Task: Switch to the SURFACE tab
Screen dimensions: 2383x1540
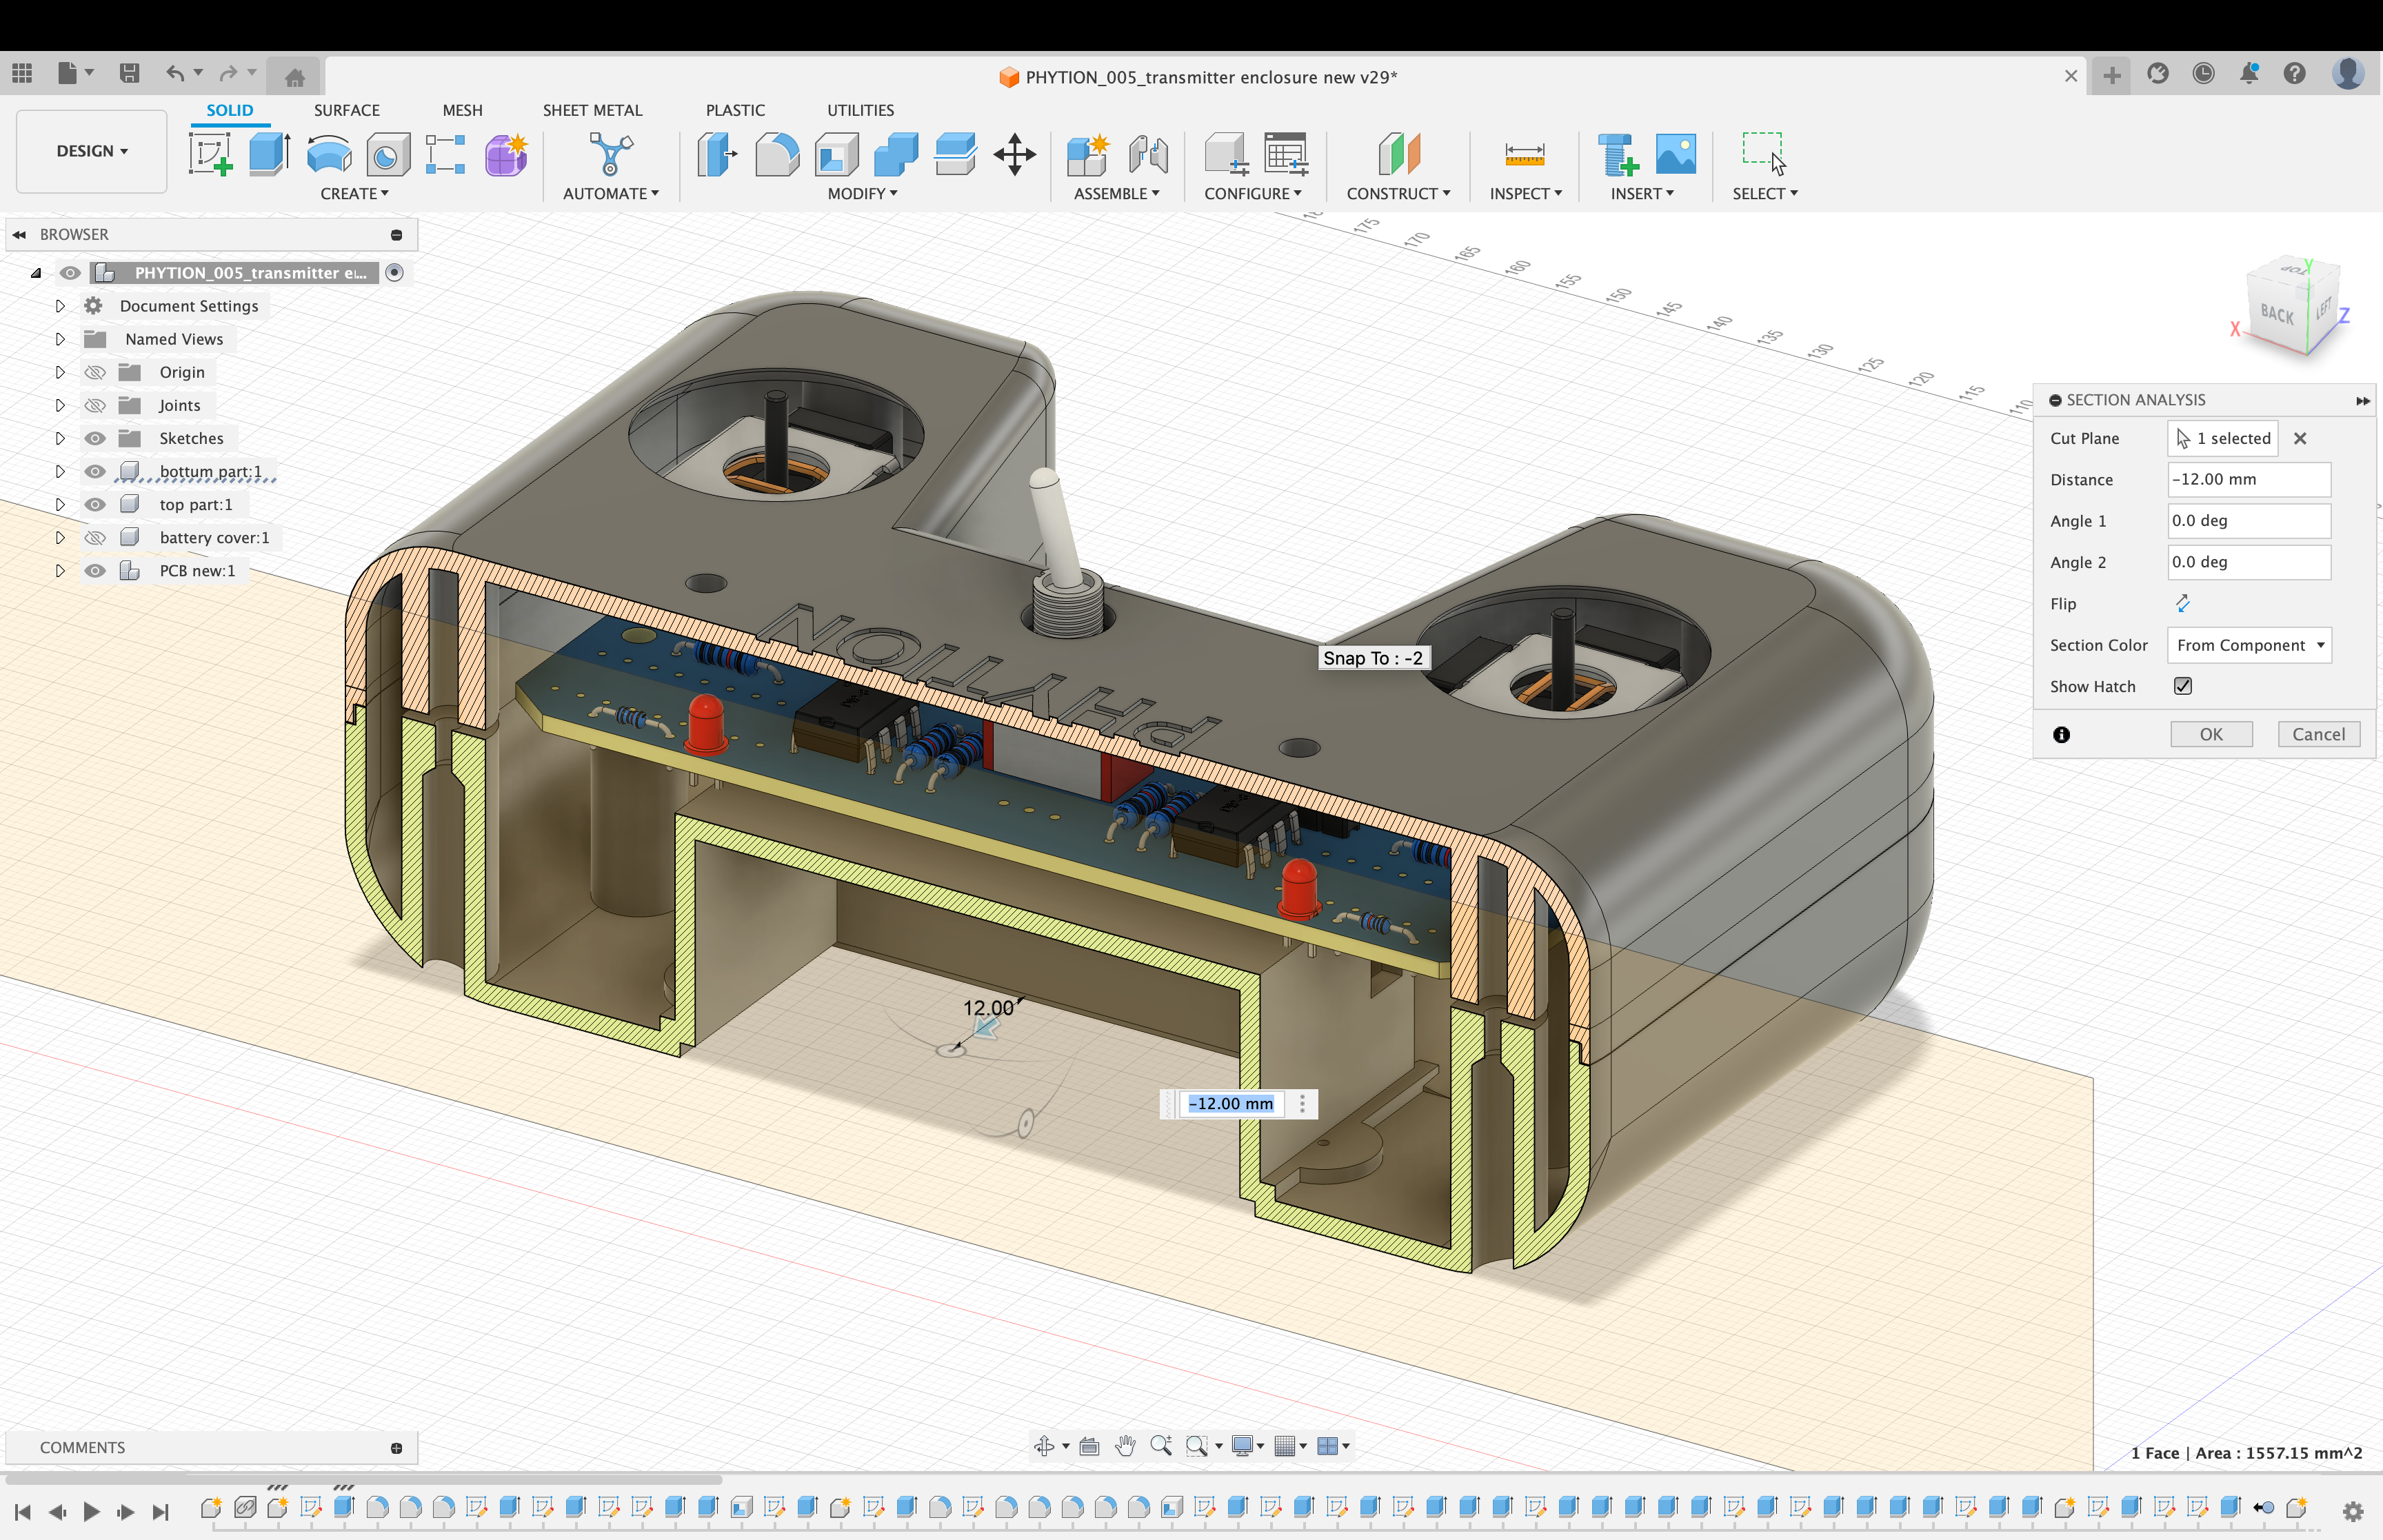Action: (345, 110)
